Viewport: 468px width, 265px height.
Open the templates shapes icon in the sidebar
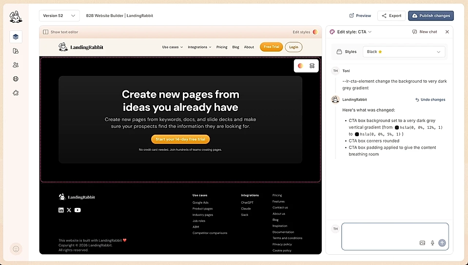pos(16,51)
